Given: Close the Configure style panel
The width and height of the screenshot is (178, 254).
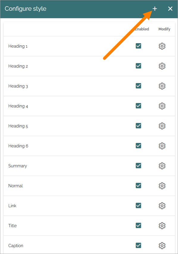Looking at the screenshot, I should (170, 9).
